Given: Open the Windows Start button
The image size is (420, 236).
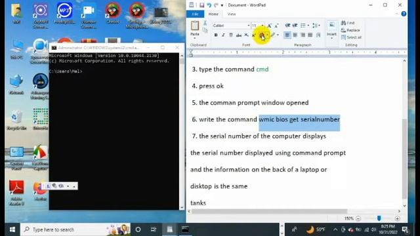Looking at the screenshot, I should [12, 229].
